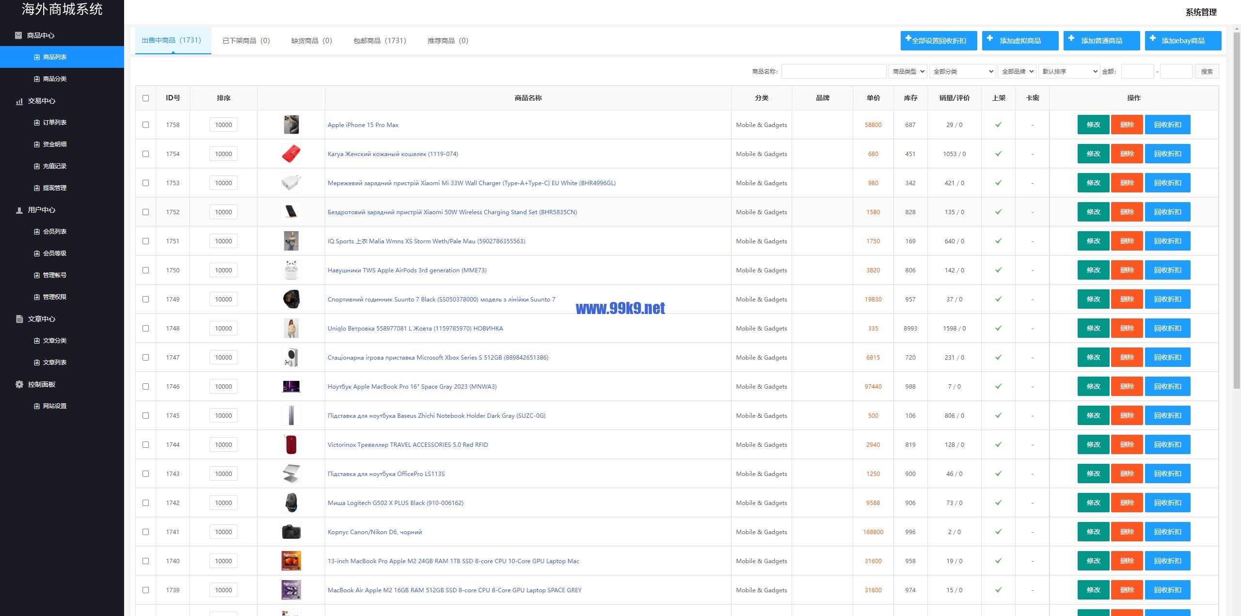This screenshot has height=616, width=1241.
Task: Open the 全部品牌 brand dropdown
Action: coord(1017,71)
